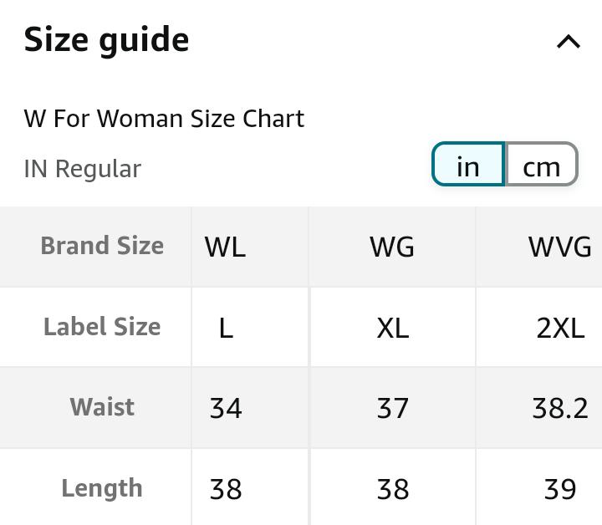The width and height of the screenshot is (602, 525).
Task: Click the Brand Size row header
Action: tap(102, 246)
